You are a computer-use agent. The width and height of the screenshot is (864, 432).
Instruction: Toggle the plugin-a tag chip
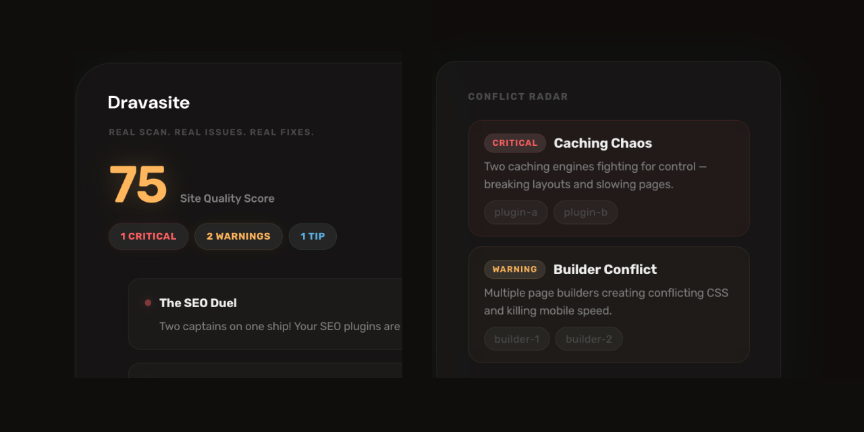point(516,212)
